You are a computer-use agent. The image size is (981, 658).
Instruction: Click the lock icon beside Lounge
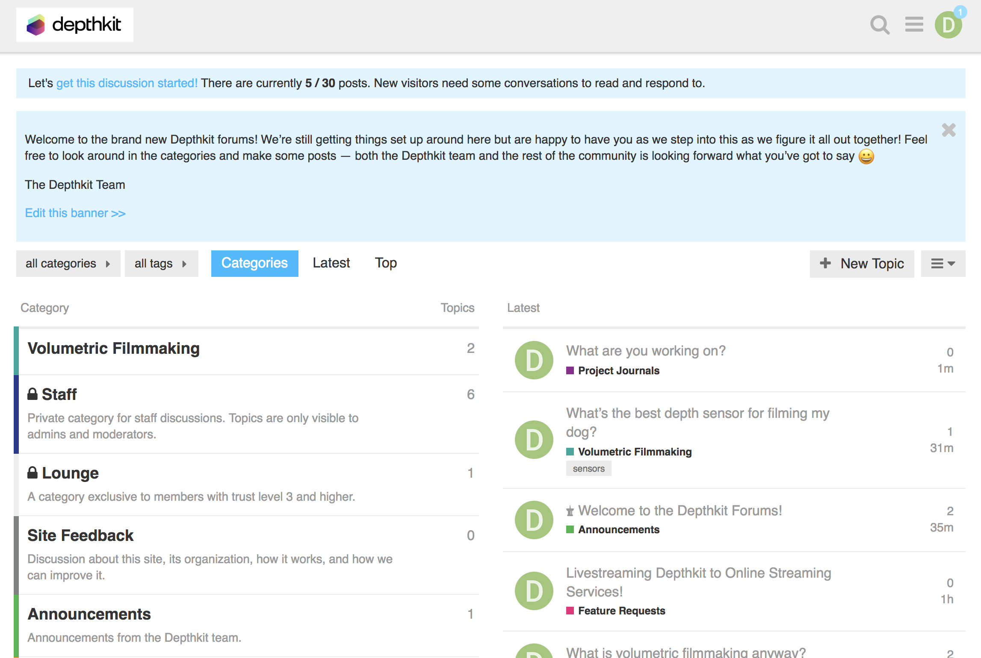coord(33,473)
